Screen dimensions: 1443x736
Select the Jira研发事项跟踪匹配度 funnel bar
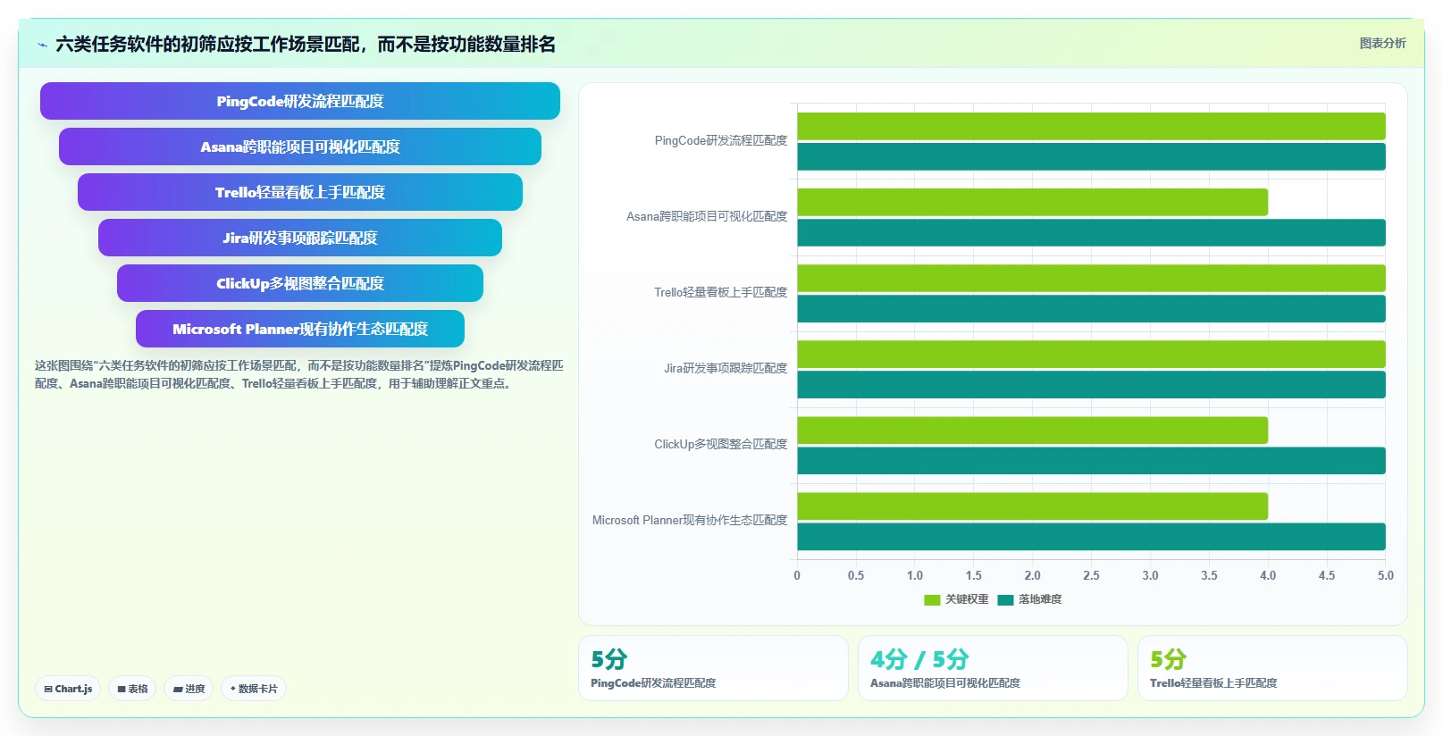300,238
